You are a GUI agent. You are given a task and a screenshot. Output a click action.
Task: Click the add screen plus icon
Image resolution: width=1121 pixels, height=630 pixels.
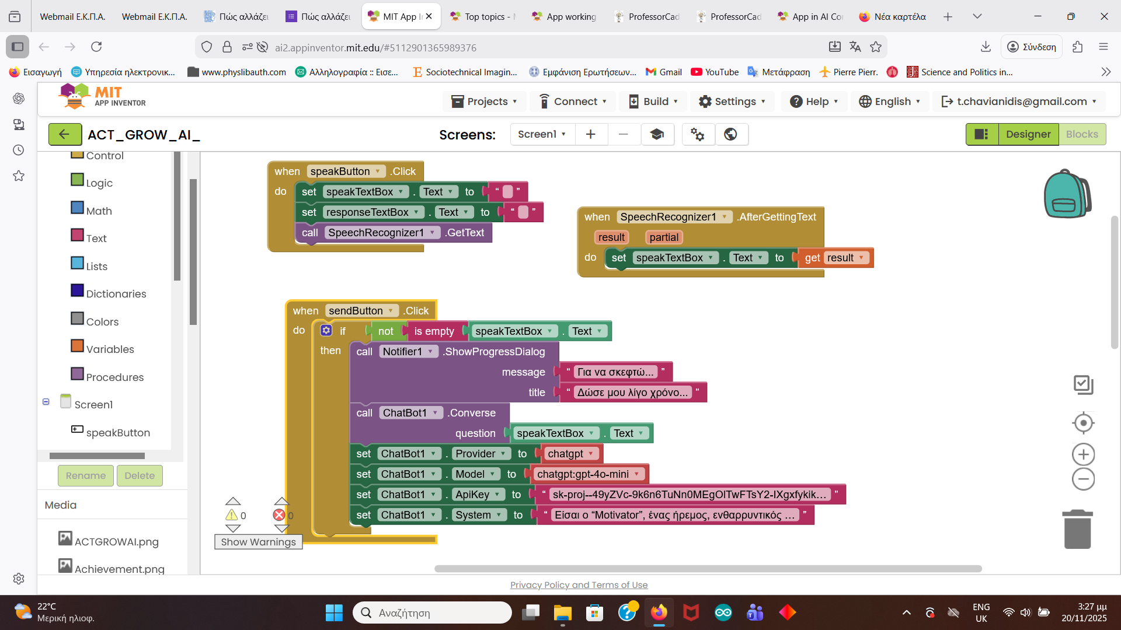point(591,135)
